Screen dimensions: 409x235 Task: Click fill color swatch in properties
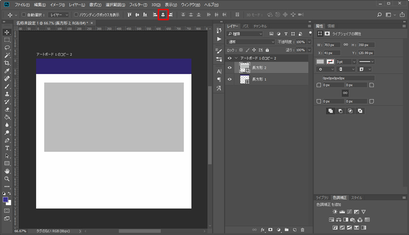point(320,62)
